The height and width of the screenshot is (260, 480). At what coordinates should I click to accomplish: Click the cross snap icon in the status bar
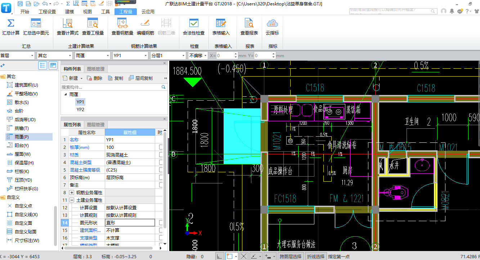coord(244,256)
